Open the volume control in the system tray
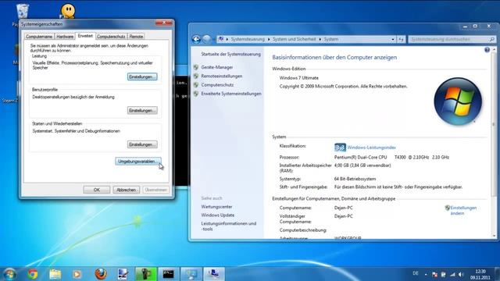 [x=461, y=274]
